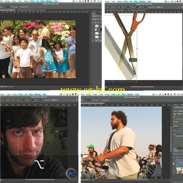Image resolution: width=183 pixels, height=183 pixels.
Task: Select subtract-from-sample eyedropper in cyclists window
Action: point(181,131)
